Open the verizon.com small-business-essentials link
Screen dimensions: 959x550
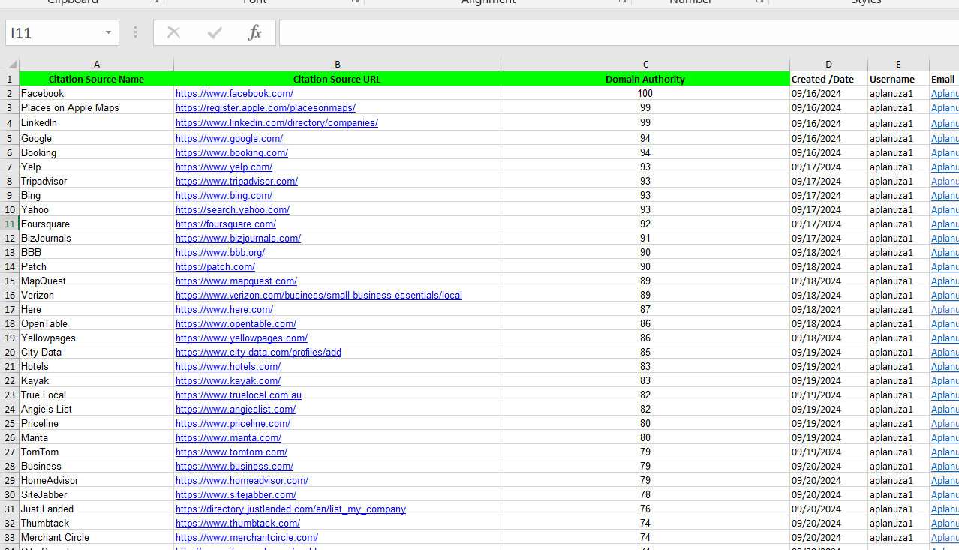[x=319, y=296]
